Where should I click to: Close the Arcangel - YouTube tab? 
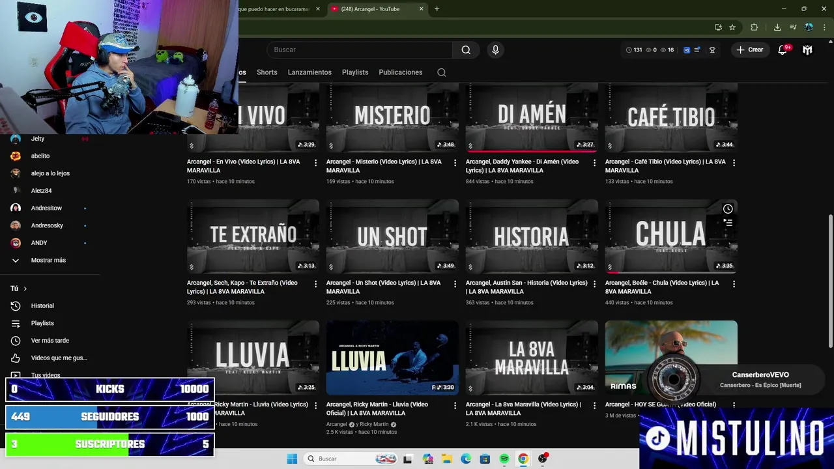421,9
